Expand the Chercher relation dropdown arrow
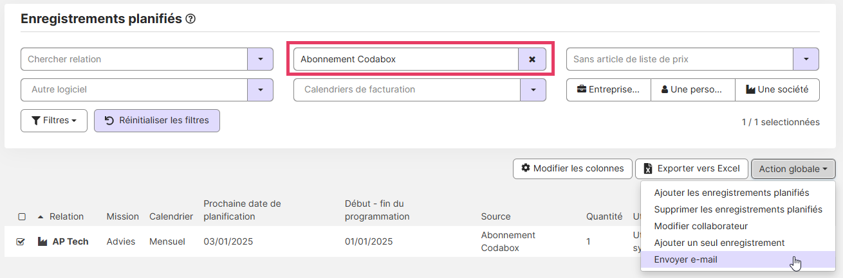Image resolution: width=843 pixels, height=278 pixels. click(x=260, y=59)
